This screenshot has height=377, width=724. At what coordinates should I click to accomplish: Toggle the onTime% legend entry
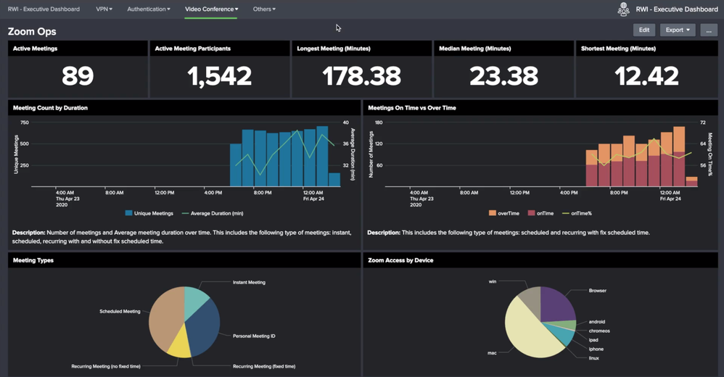click(x=577, y=213)
